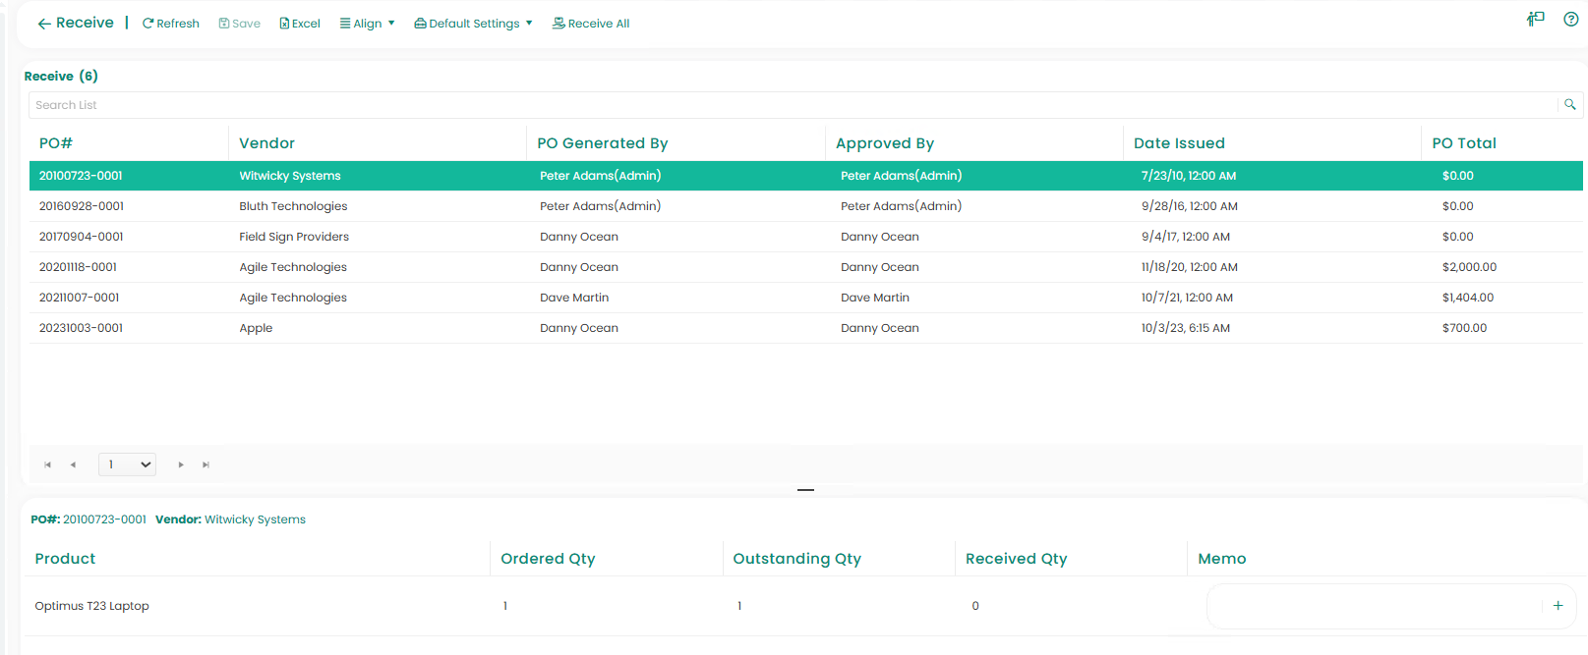Go to the first page of results
The width and height of the screenshot is (1588, 655).
[x=47, y=464]
